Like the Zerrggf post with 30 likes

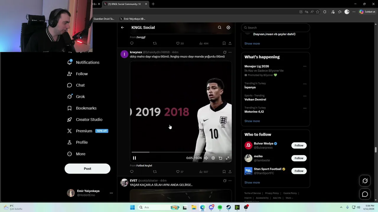click(x=180, y=43)
